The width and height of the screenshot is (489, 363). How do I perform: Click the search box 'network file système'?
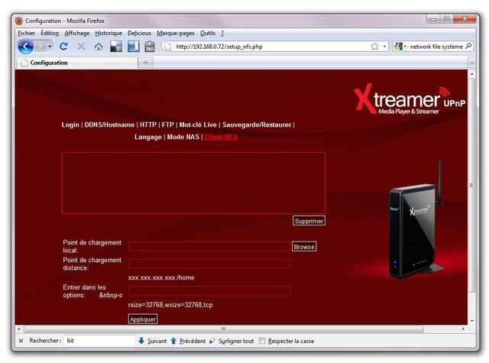point(436,47)
